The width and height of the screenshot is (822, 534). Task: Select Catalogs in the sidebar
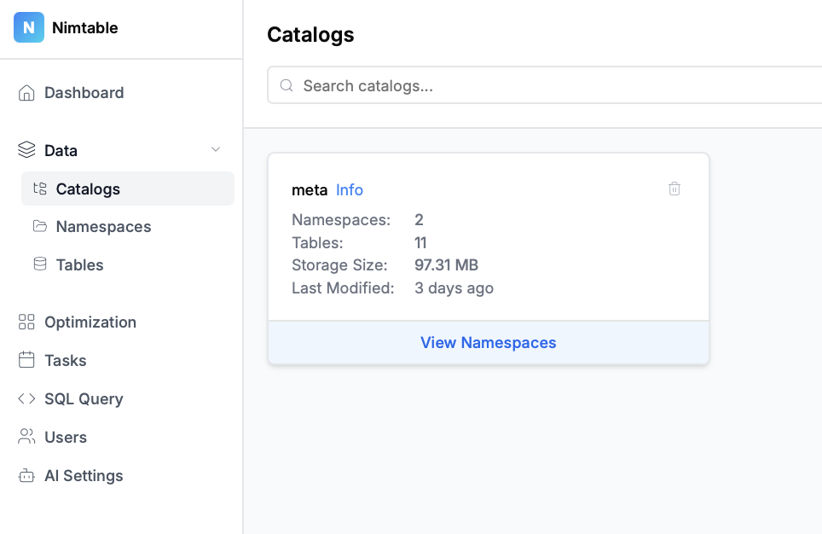(88, 189)
